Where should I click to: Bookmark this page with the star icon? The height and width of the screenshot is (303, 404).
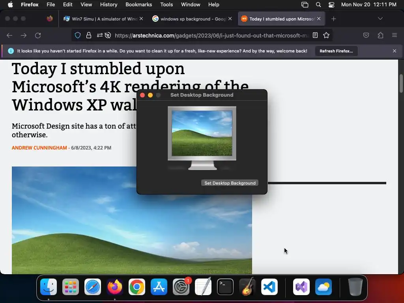326,35
